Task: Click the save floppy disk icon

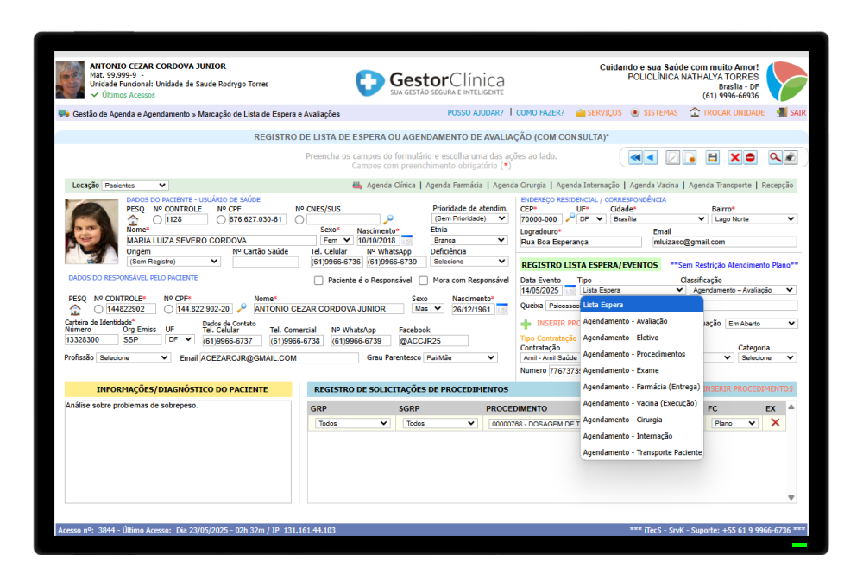Action: pos(712,158)
